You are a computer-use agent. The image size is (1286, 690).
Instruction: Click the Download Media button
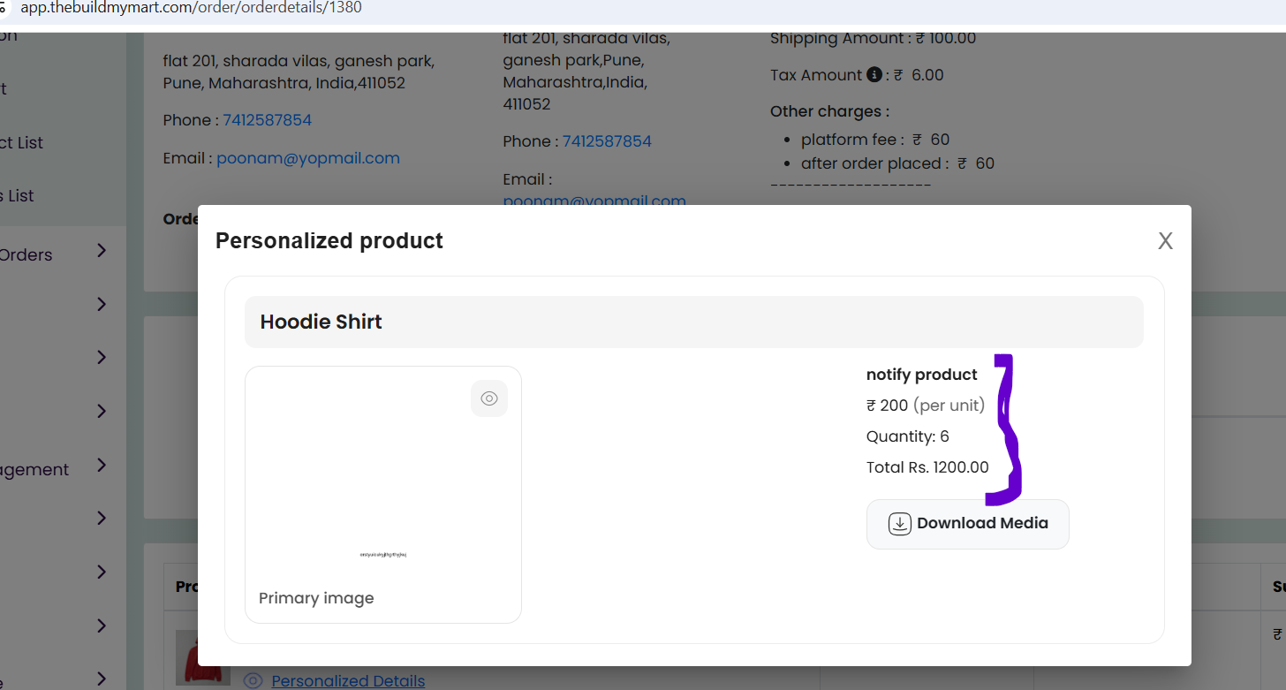(x=968, y=524)
